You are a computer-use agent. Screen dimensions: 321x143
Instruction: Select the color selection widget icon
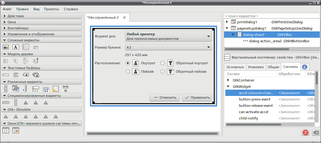click(6, 47)
